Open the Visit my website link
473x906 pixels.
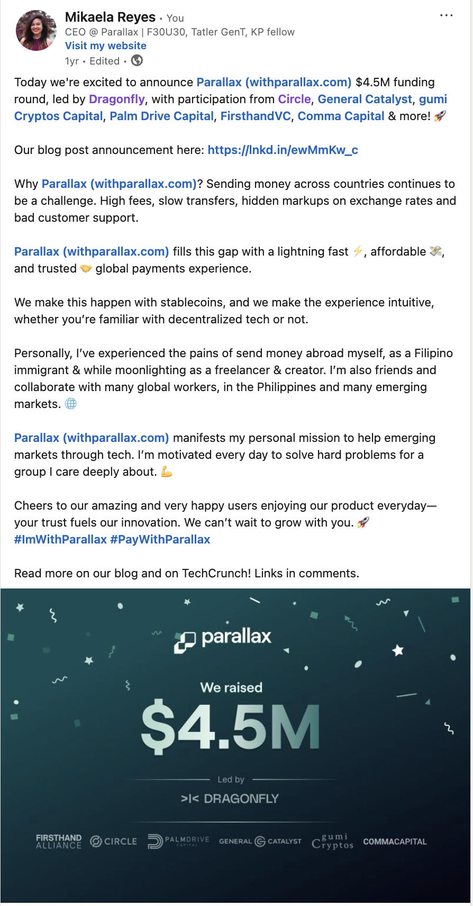click(x=105, y=46)
